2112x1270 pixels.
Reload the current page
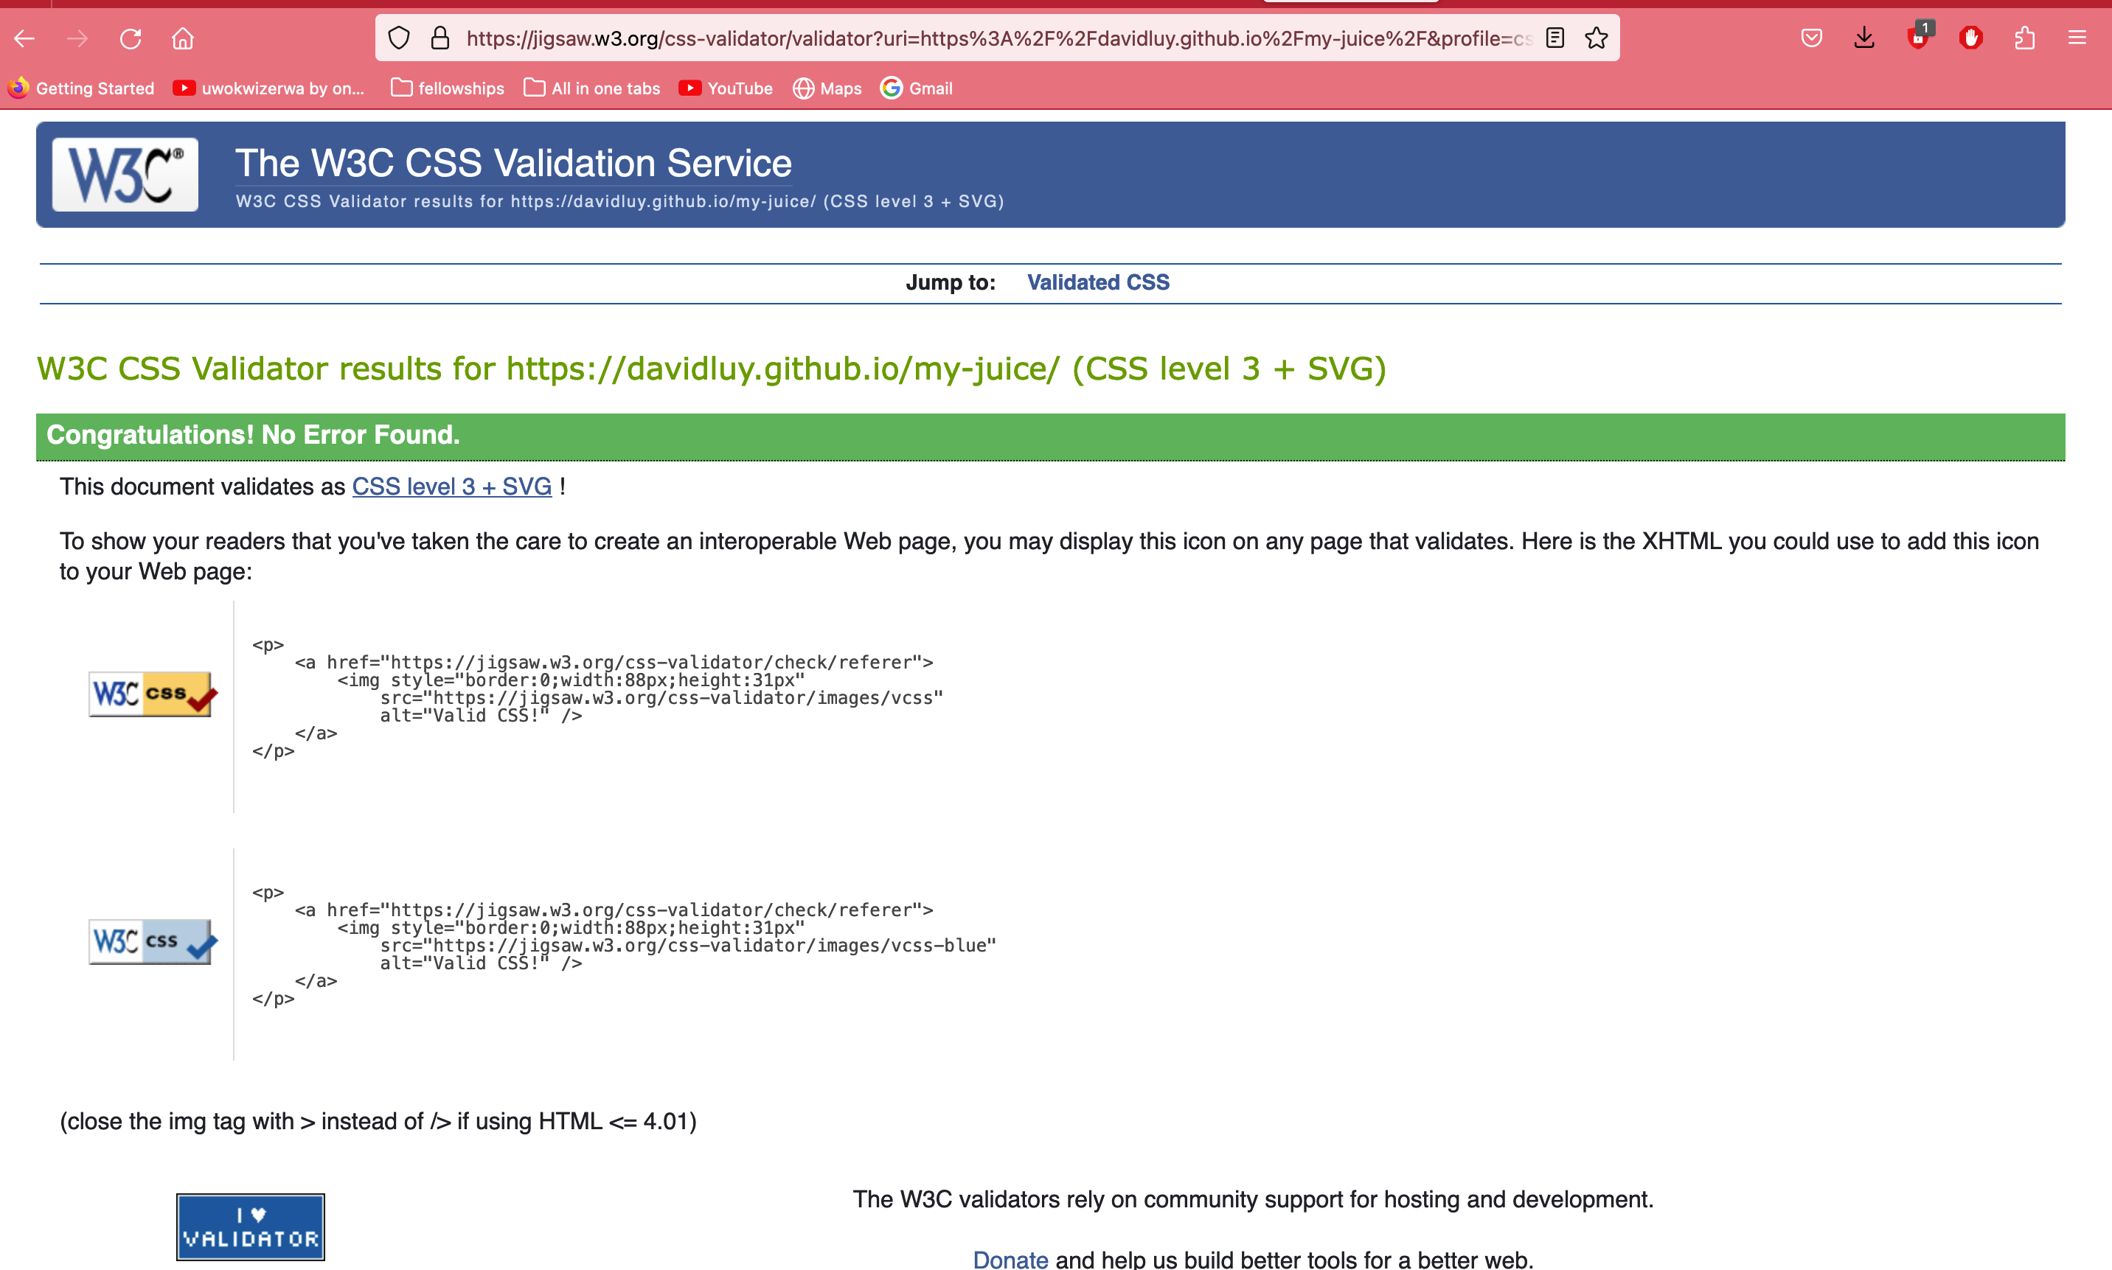coord(130,38)
